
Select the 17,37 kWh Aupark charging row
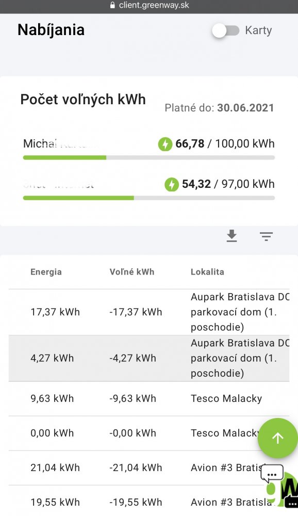(x=149, y=312)
